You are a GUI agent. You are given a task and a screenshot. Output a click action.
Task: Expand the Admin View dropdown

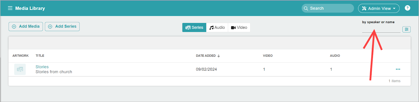[x=379, y=8]
